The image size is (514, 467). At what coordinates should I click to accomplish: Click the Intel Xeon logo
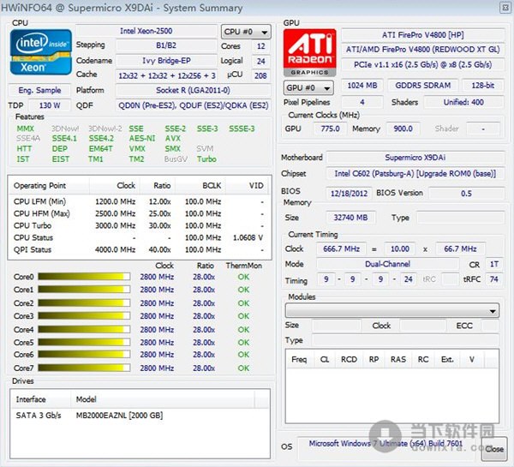[x=40, y=52]
